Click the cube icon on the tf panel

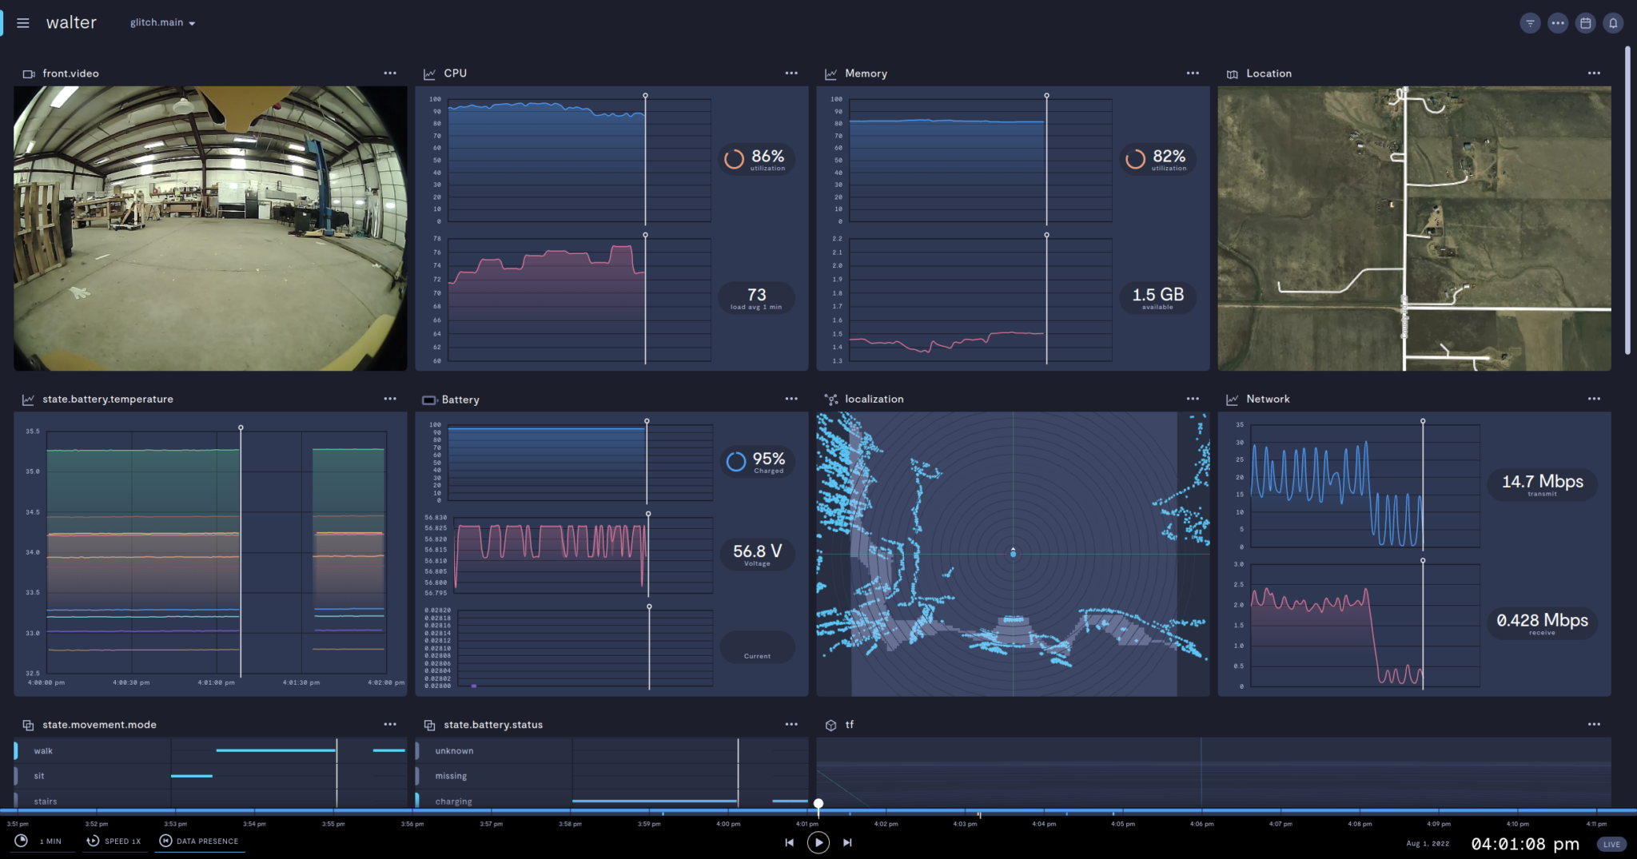coord(830,725)
